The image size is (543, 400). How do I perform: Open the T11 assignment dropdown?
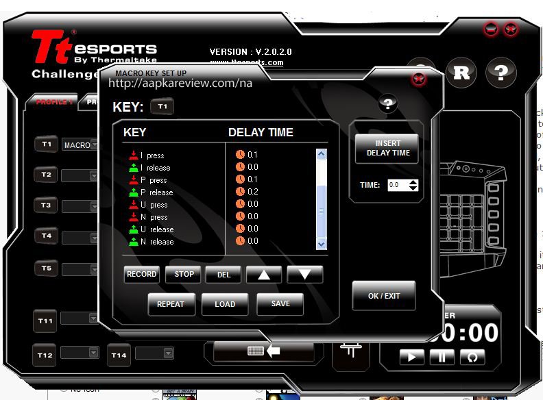(79, 318)
